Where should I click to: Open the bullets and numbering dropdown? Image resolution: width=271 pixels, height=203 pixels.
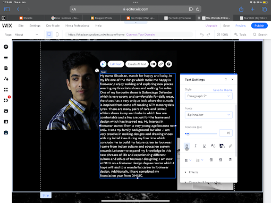pyautogui.click(x=200, y=160)
